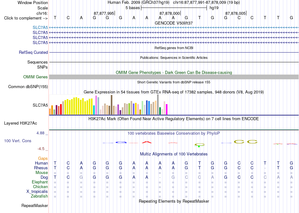
Task: Click the 87,877,995 position marker
Action: 104,13
